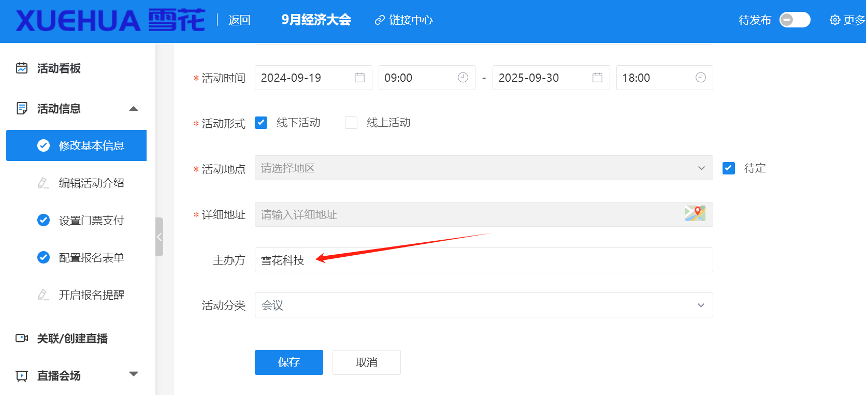Click the pencil icon beside 开启报名提醒
The image size is (866, 395).
[44, 295]
